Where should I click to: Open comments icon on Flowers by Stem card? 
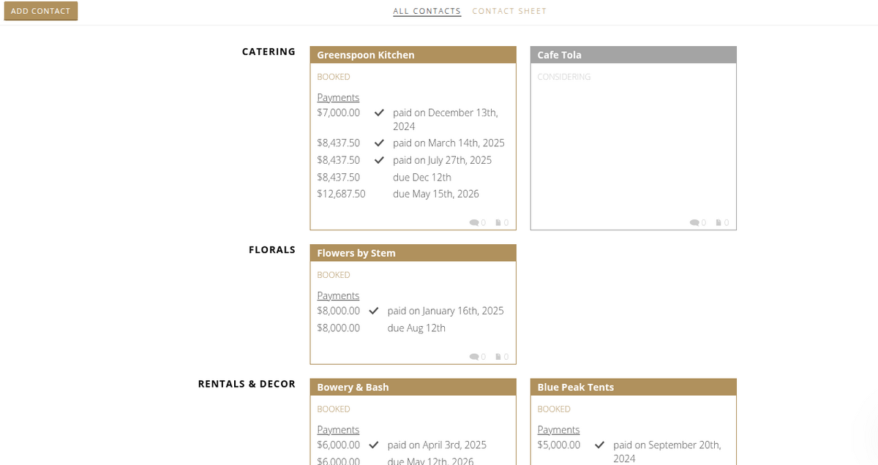click(473, 357)
